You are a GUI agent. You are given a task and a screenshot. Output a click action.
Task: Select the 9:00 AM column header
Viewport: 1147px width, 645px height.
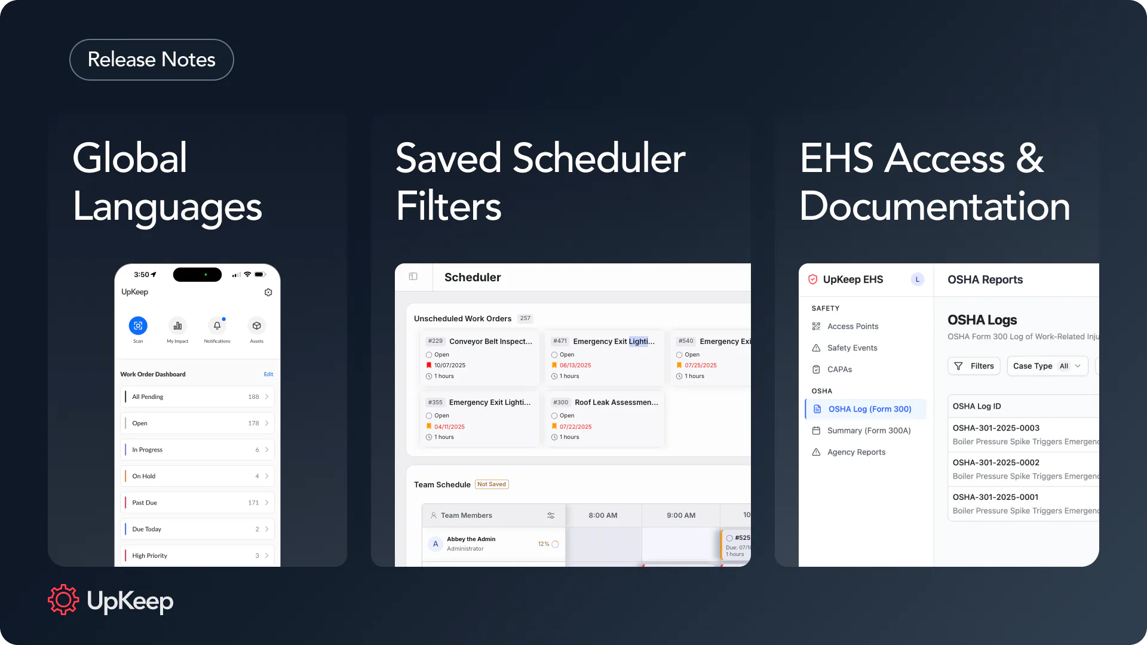681,515
